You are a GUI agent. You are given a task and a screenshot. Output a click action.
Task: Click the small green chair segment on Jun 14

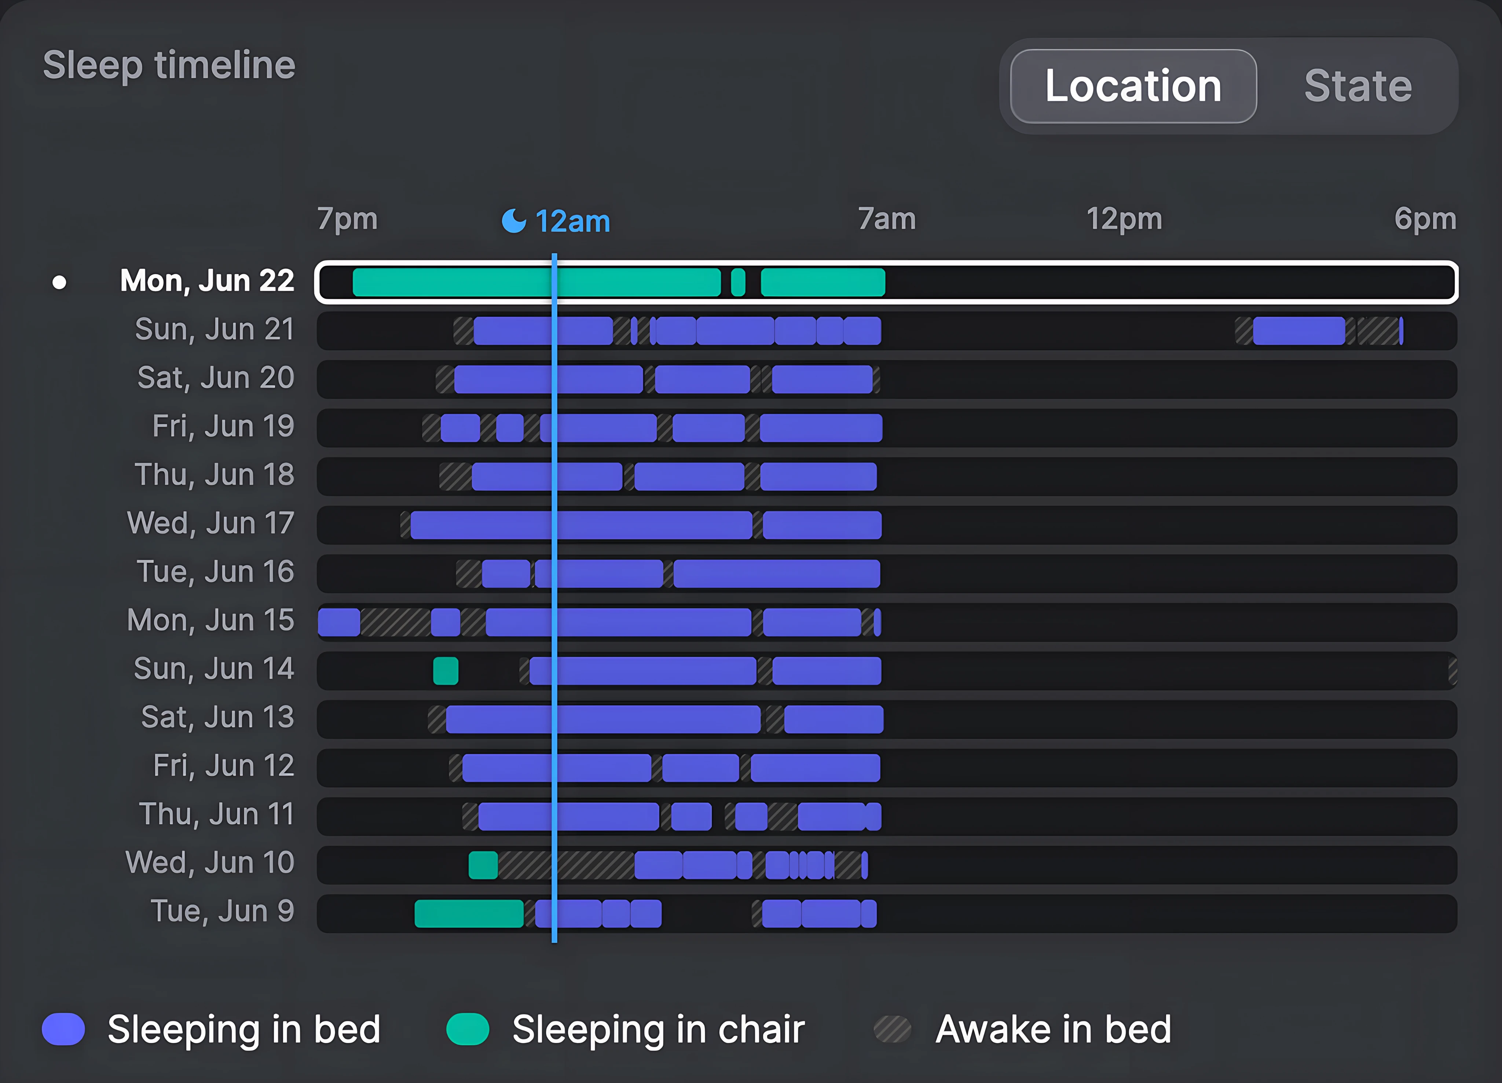pos(446,671)
